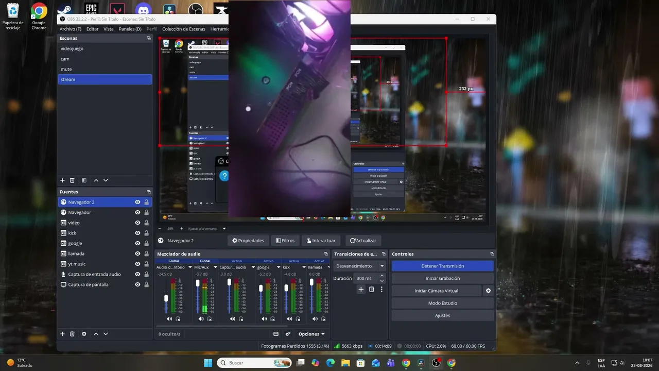659x371 pixels.
Task: Click Iniciar Cámara Virtual button
Action: pyautogui.click(x=437, y=291)
